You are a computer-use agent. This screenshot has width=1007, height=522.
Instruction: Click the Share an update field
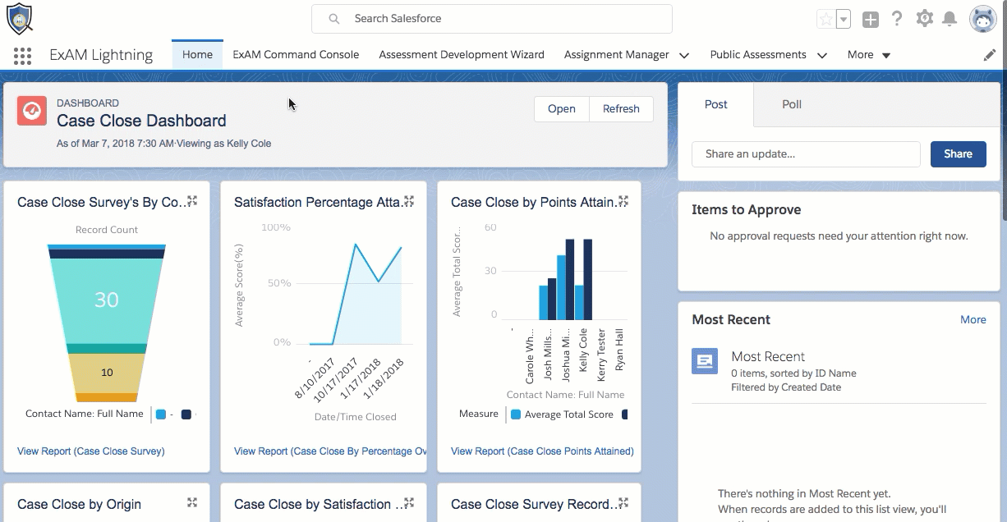pos(806,153)
